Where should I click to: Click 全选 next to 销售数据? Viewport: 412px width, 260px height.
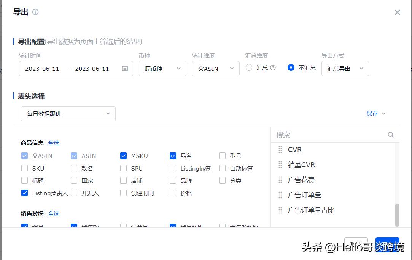[54, 213]
